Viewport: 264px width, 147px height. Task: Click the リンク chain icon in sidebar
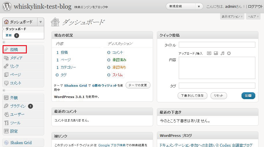pyautogui.click(x=6, y=66)
